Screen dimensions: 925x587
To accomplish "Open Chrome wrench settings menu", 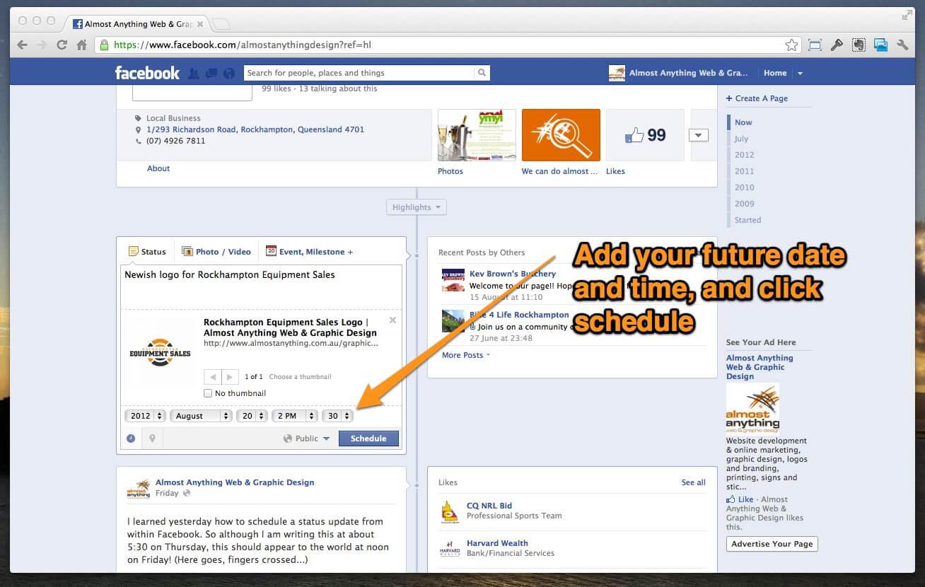I will click(902, 45).
